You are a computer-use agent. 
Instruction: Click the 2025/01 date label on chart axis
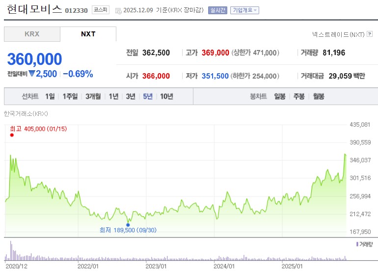click(x=292, y=266)
